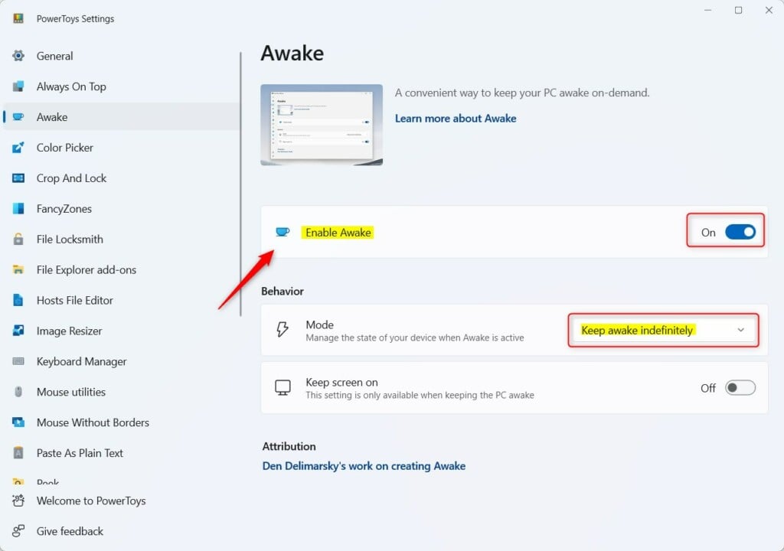This screenshot has height=551, width=784.
Task: Click the File Explorer add-ons icon
Action: point(18,269)
